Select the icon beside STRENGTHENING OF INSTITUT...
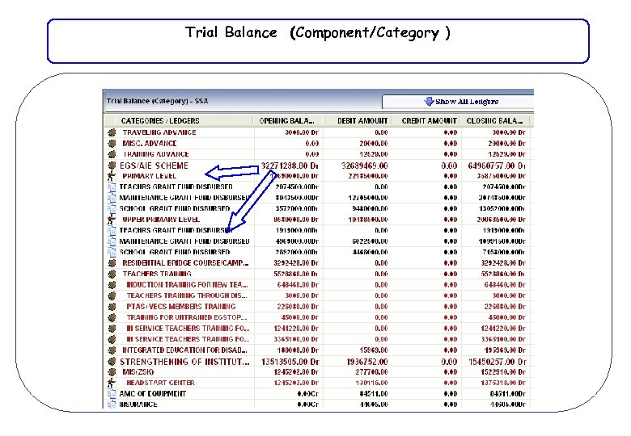The image size is (631, 436). tap(112, 362)
